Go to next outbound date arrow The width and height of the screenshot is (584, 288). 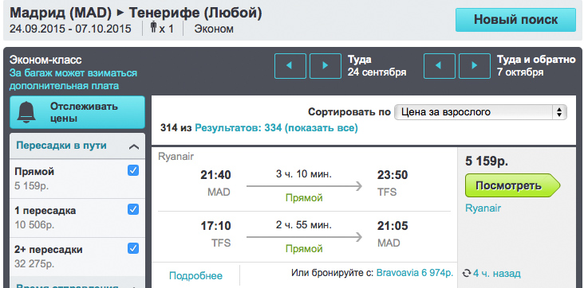(326, 66)
